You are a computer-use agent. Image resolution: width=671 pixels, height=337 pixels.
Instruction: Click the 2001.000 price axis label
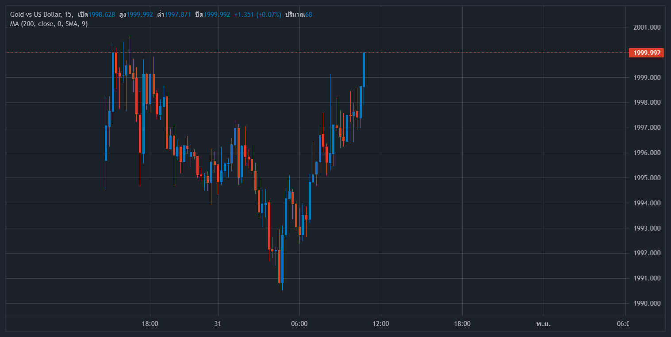pos(647,27)
